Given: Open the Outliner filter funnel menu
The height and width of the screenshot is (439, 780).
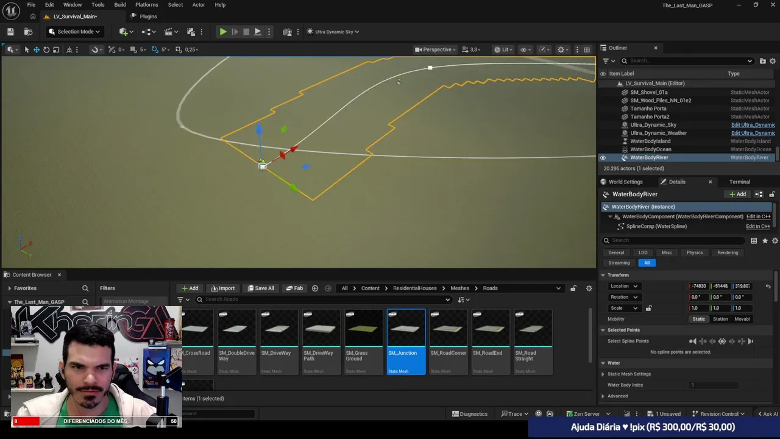Looking at the screenshot, I should 607,61.
